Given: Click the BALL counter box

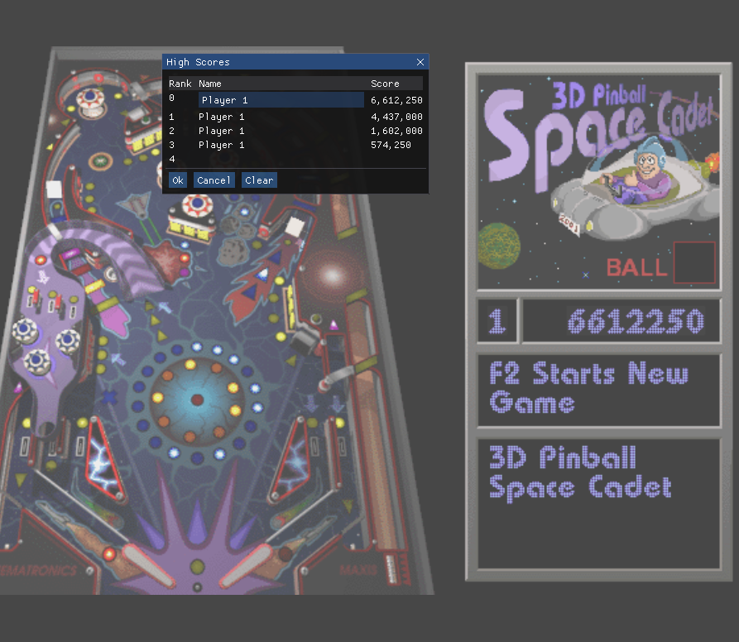Looking at the screenshot, I should 694,262.
